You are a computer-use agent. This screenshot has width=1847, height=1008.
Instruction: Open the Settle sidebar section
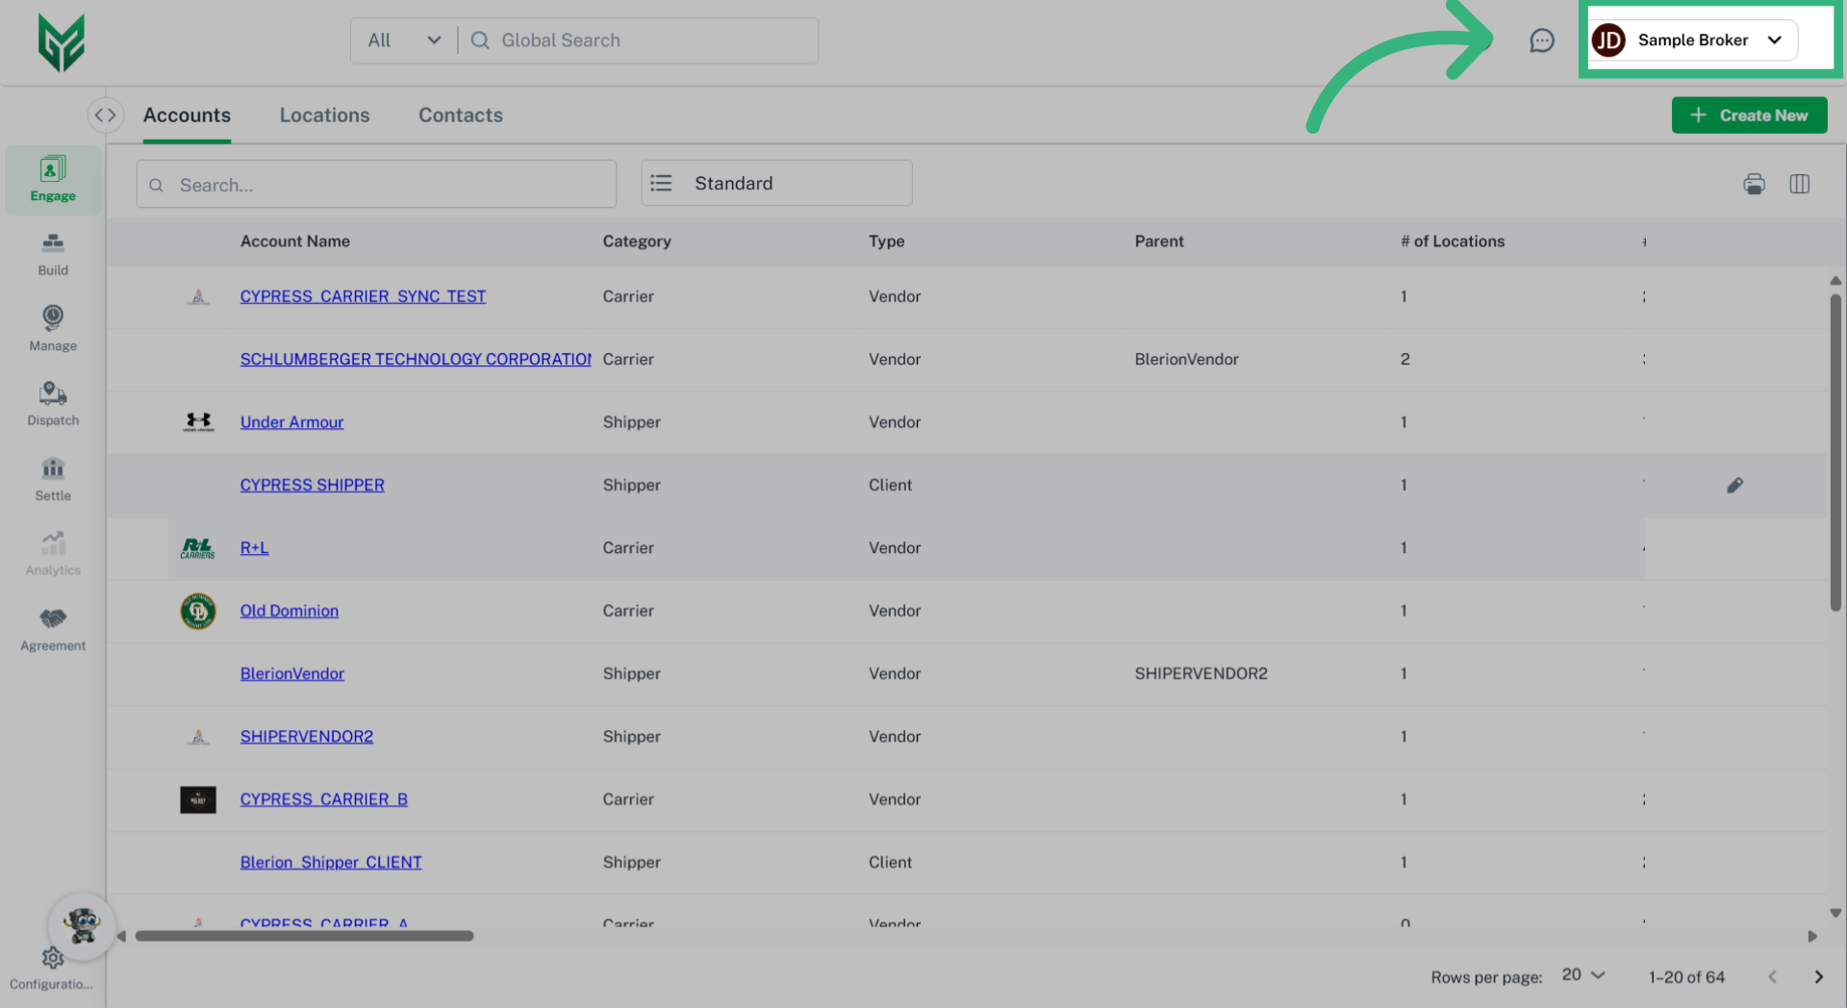coord(53,480)
